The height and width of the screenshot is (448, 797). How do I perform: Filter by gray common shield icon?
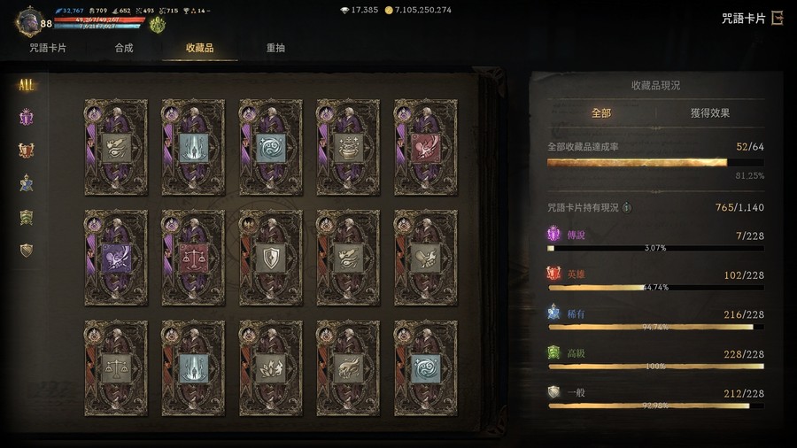pos(27,250)
